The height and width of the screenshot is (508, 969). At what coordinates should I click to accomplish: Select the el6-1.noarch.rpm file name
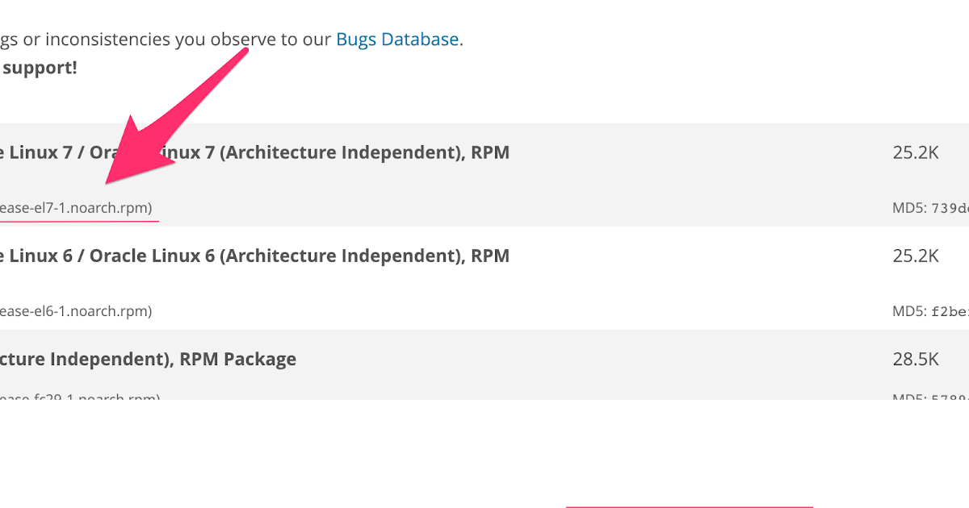coord(76,311)
